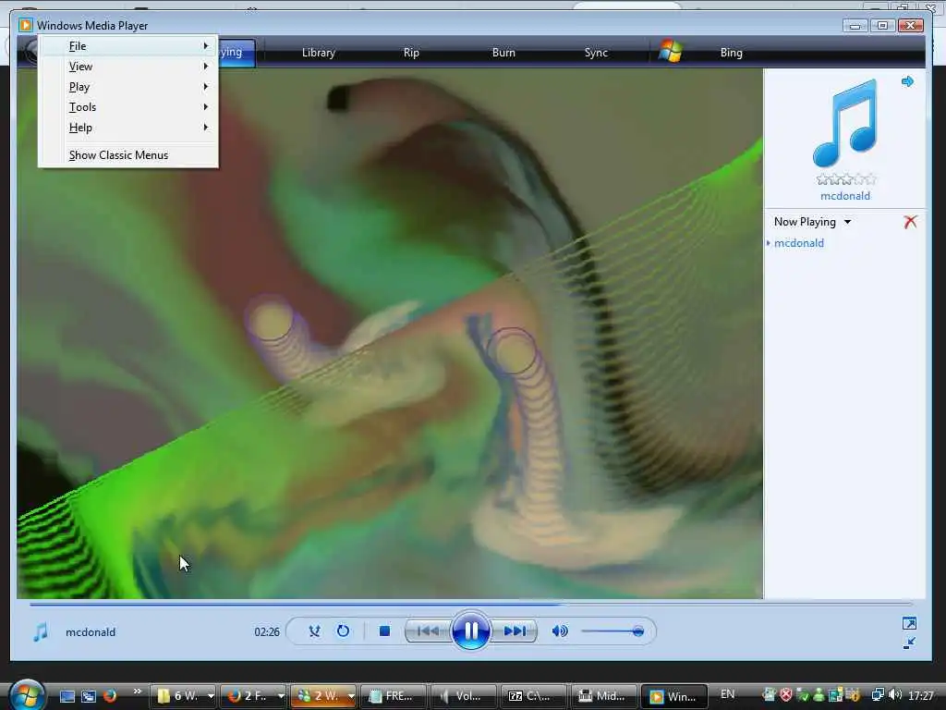Select mcdonald in the Now Playing list
The image size is (946, 710).
click(799, 243)
